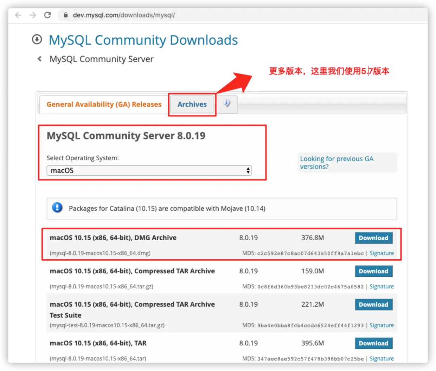Click MySQL Community Downloads heading link
The image size is (436, 371).
pyautogui.click(x=143, y=40)
